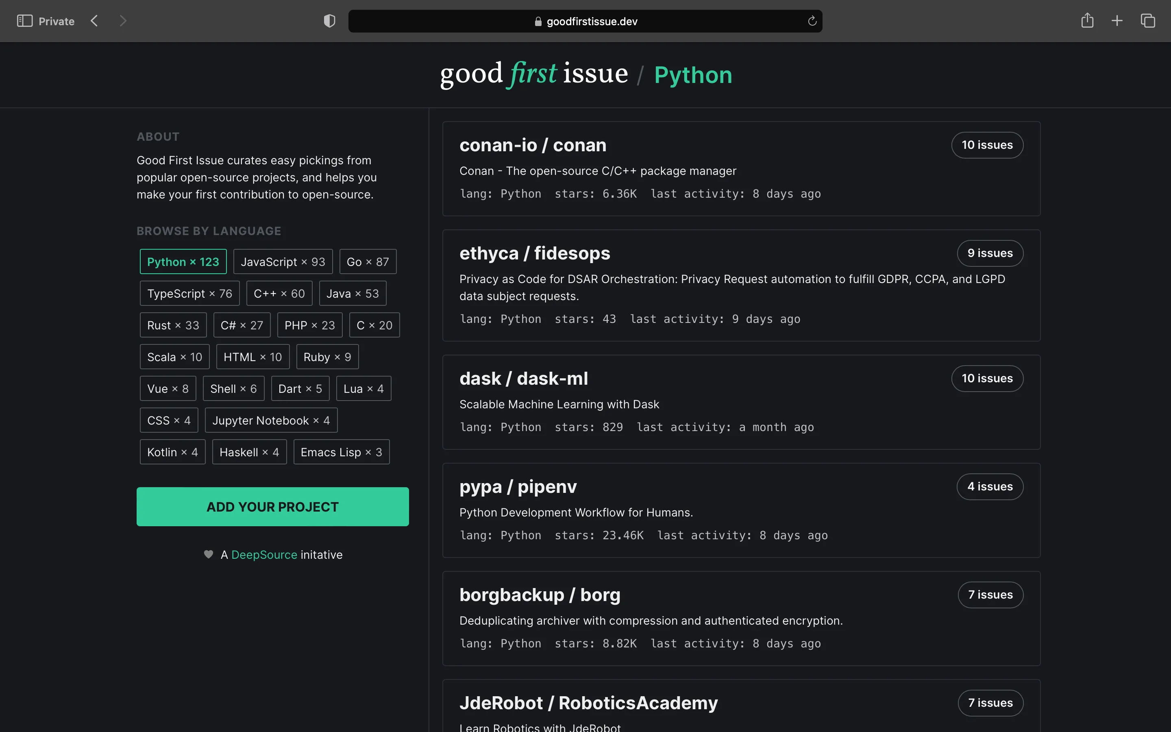Choose the HTML × 10 tag
The width and height of the screenshot is (1171, 732).
tap(252, 357)
